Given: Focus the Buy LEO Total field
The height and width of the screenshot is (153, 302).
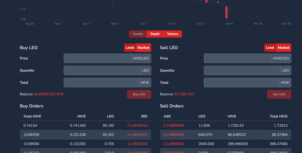Looking at the screenshot, I should [101, 83].
